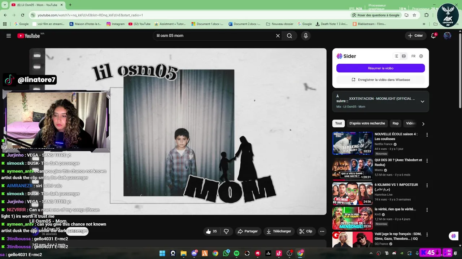Select Sider list view icon

396,56
